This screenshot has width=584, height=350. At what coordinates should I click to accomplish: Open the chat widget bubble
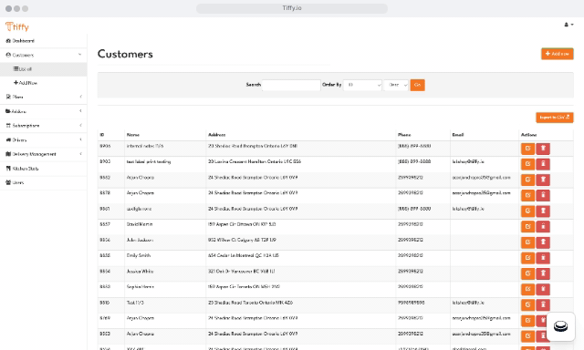pyautogui.click(x=560, y=326)
